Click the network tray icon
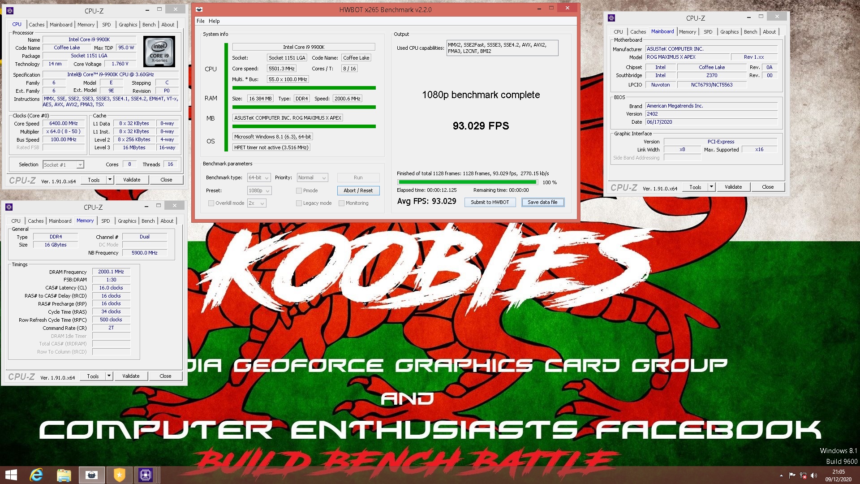Screen dimensions: 860x484 [x=803, y=475]
